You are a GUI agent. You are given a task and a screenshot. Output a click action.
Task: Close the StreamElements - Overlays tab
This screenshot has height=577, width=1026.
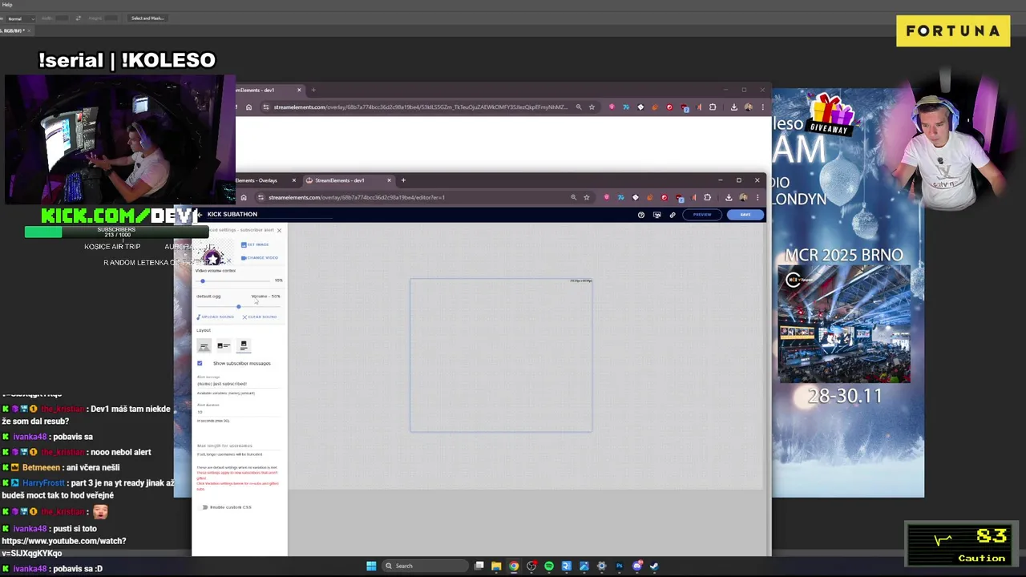293,180
